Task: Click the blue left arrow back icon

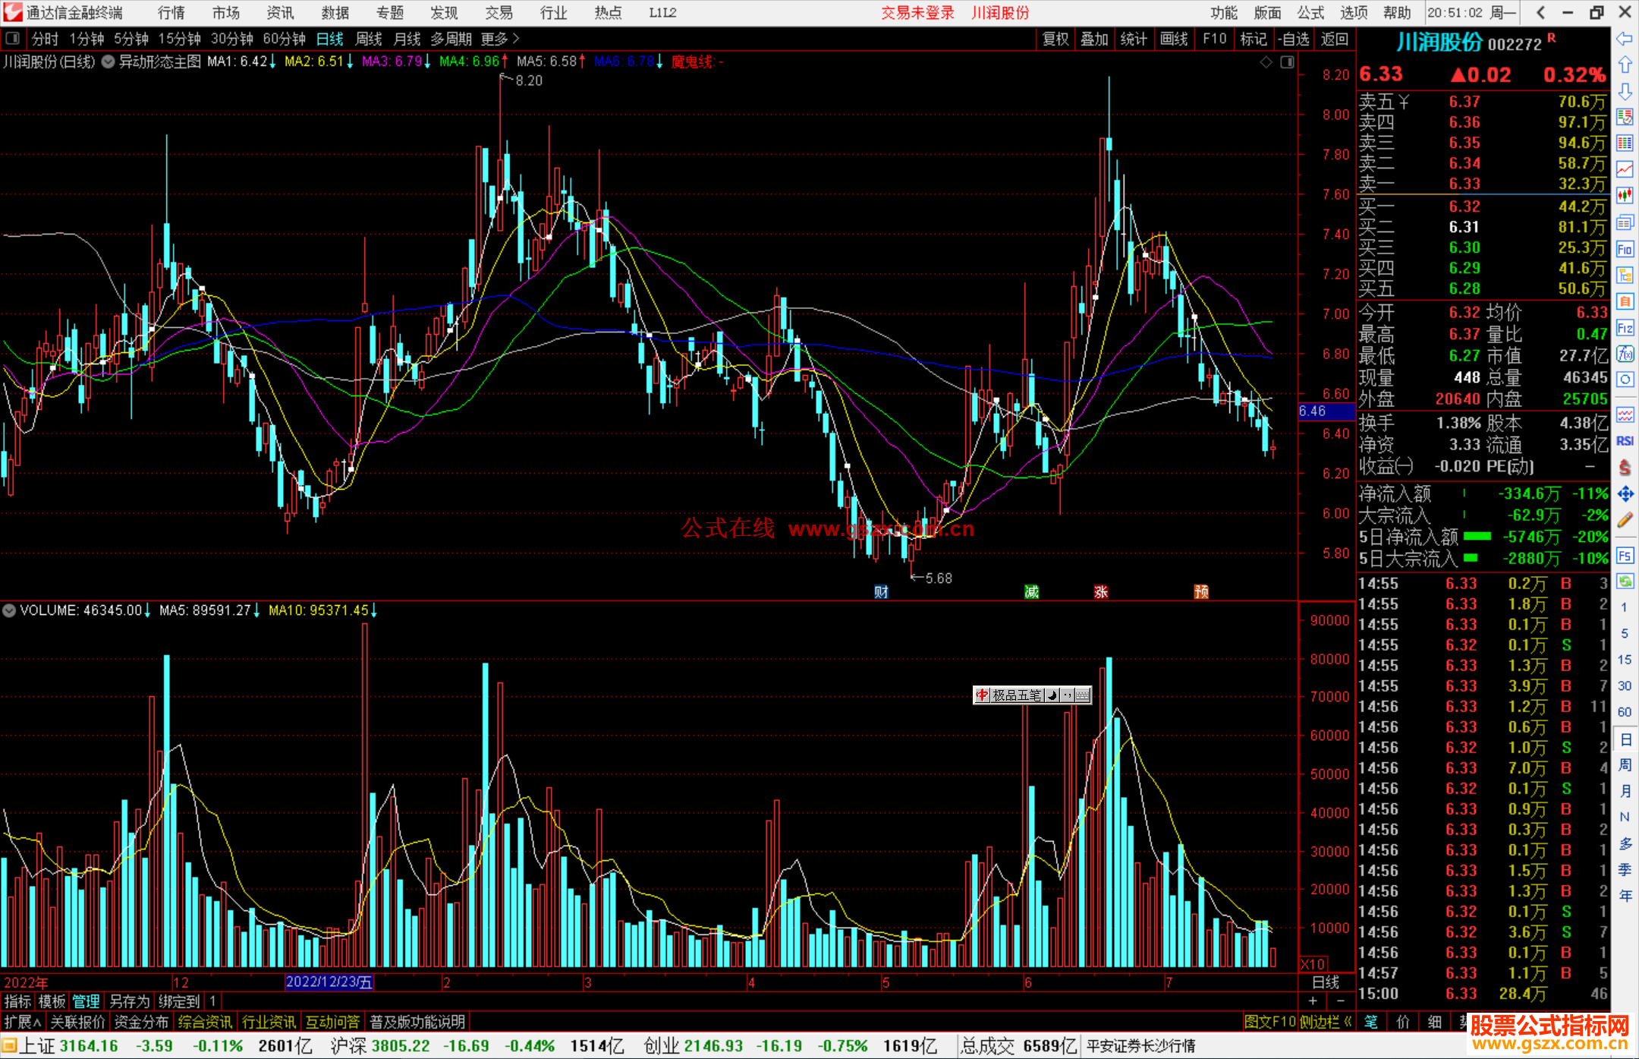Action: pos(1625,39)
